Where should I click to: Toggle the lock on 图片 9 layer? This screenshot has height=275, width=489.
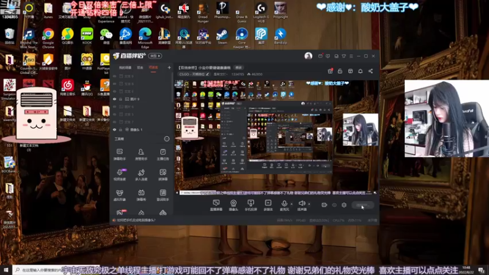pyautogui.click(x=120, y=99)
